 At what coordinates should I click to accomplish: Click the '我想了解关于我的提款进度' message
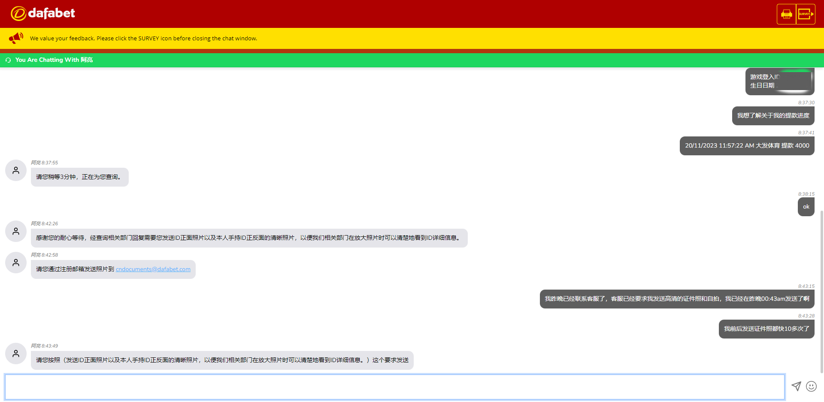773,116
